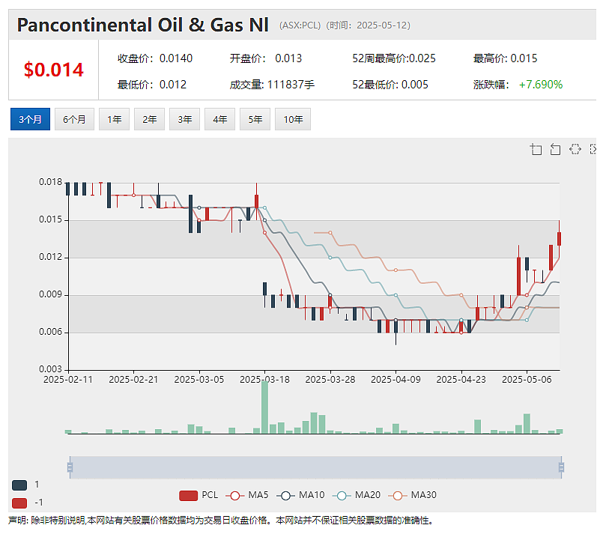Viewport: 603px width, 534px height.
Task: Click the 0.006 y-axis label
Action: [x=50, y=332]
